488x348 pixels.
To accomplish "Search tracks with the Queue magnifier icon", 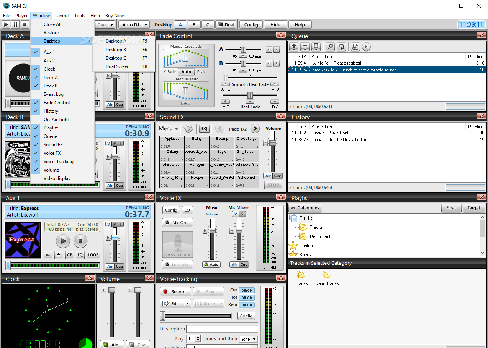I will 330,47.
